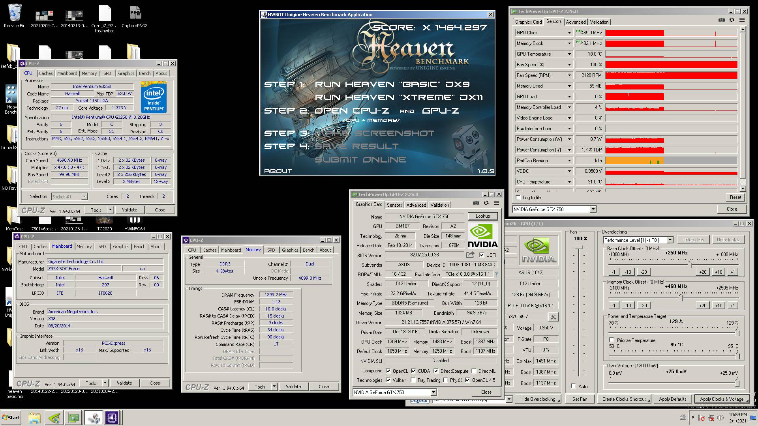This screenshot has height=426, width=758.
Task: Open Bench tab in CPU-Z Memory window
Action: click(309, 250)
